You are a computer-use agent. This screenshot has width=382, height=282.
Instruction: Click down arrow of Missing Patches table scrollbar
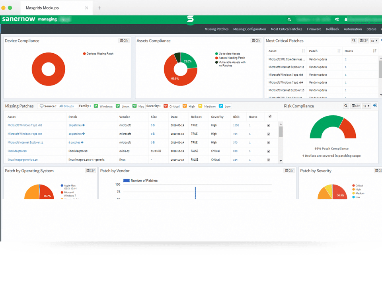pos(281,161)
